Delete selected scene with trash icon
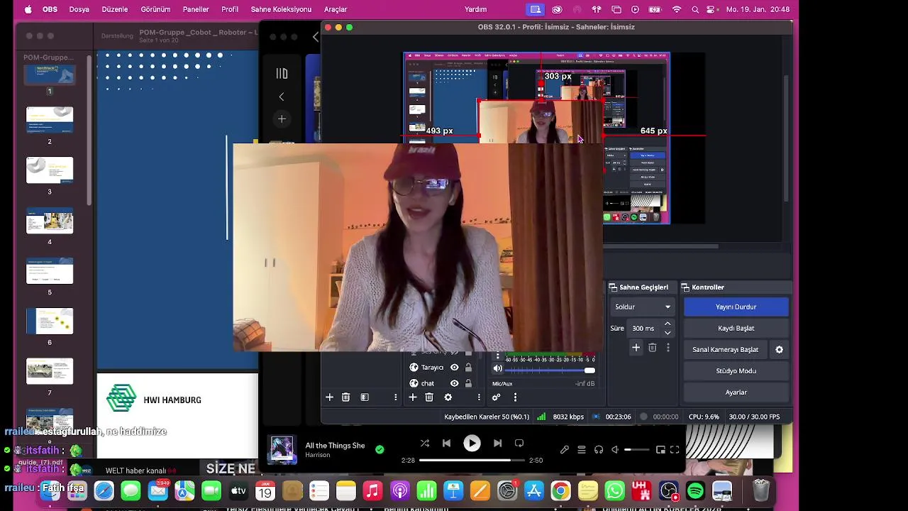The image size is (908, 511). [x=346, y=397]
